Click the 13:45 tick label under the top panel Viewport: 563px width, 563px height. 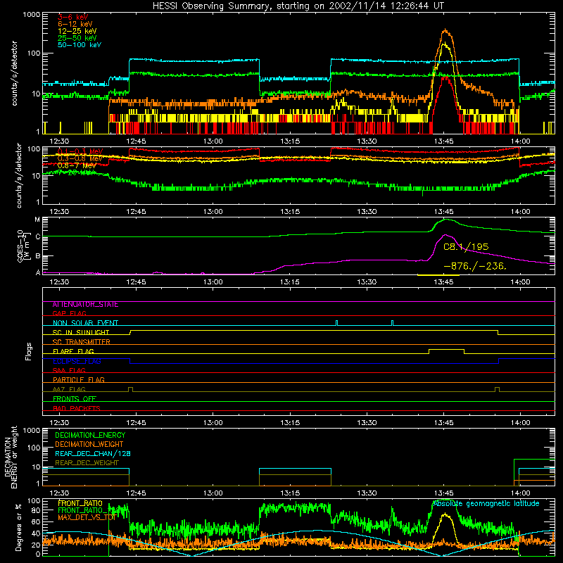[x=444, y=141]
